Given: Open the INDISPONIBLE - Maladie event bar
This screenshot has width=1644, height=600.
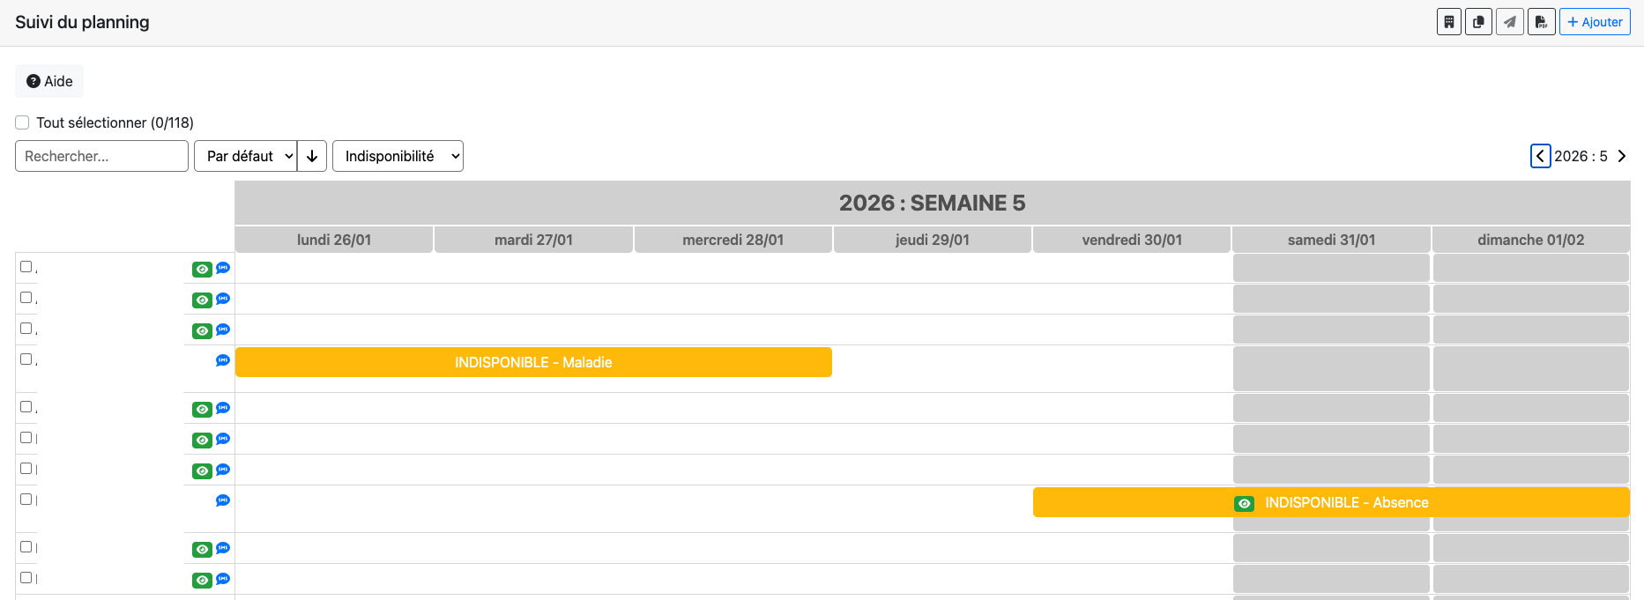Looking at the screenshot, I should click(x=532, y=362).
